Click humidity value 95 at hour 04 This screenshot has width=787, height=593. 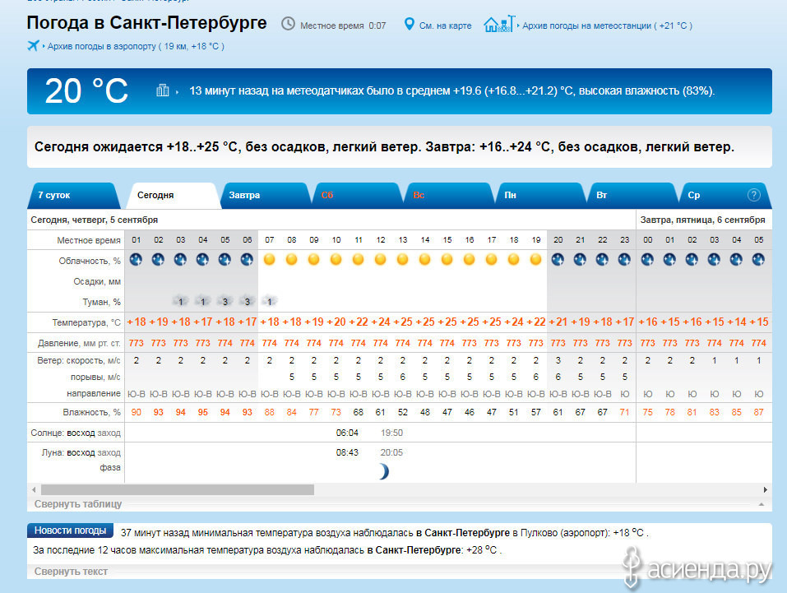pos(203,412)
